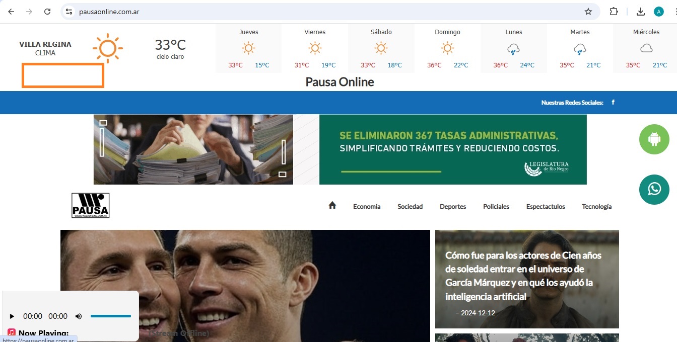Image resolution: width=677 pixels, height=342 pixels.
Task: Click the green Android app icon
Action: (654, 139)
